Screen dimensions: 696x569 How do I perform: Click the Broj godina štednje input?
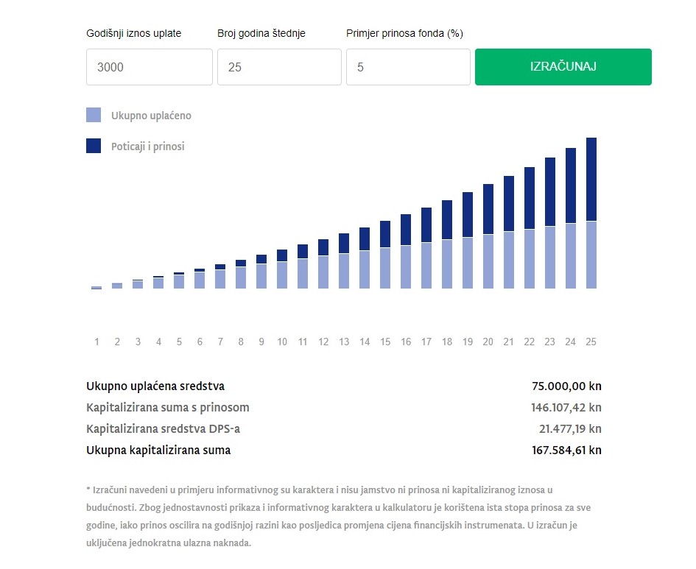pyautogui.click(x=279, y=67)
